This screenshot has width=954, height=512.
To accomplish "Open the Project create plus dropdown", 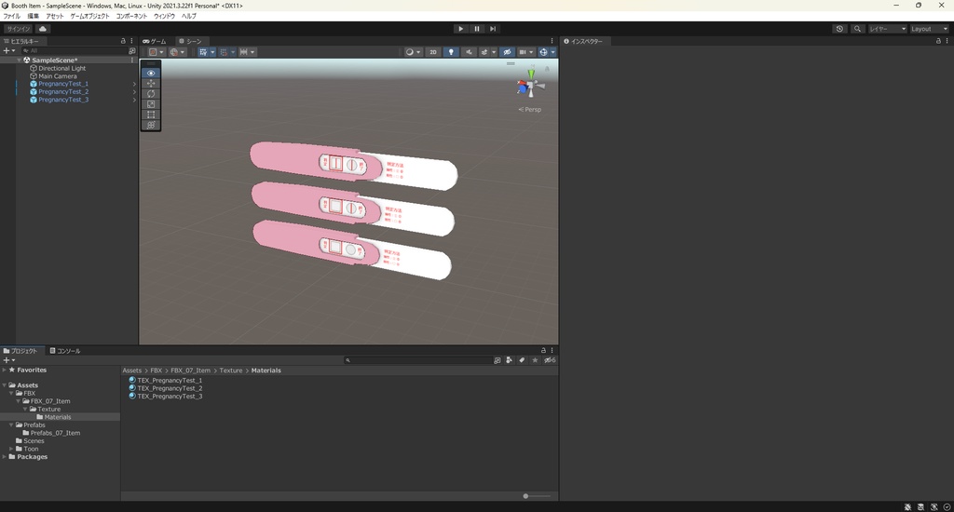I will pyautogui.click(x=8, y=360).
